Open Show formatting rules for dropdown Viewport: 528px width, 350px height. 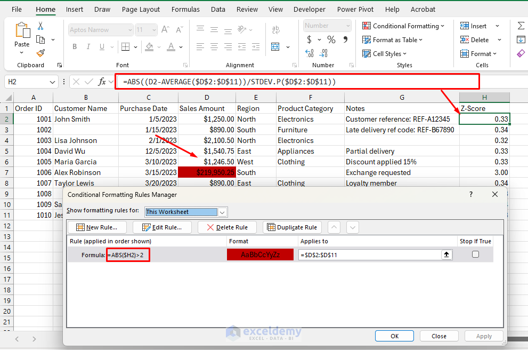pyautogui.click(x=222, y=212)
